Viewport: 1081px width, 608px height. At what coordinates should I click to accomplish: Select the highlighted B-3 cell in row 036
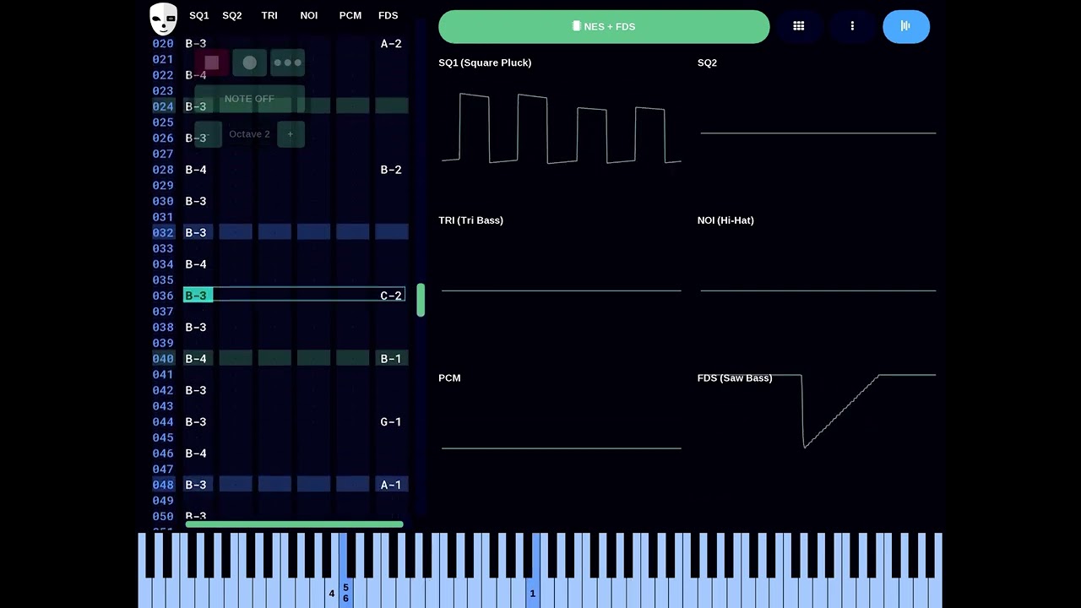coord(198,296)
